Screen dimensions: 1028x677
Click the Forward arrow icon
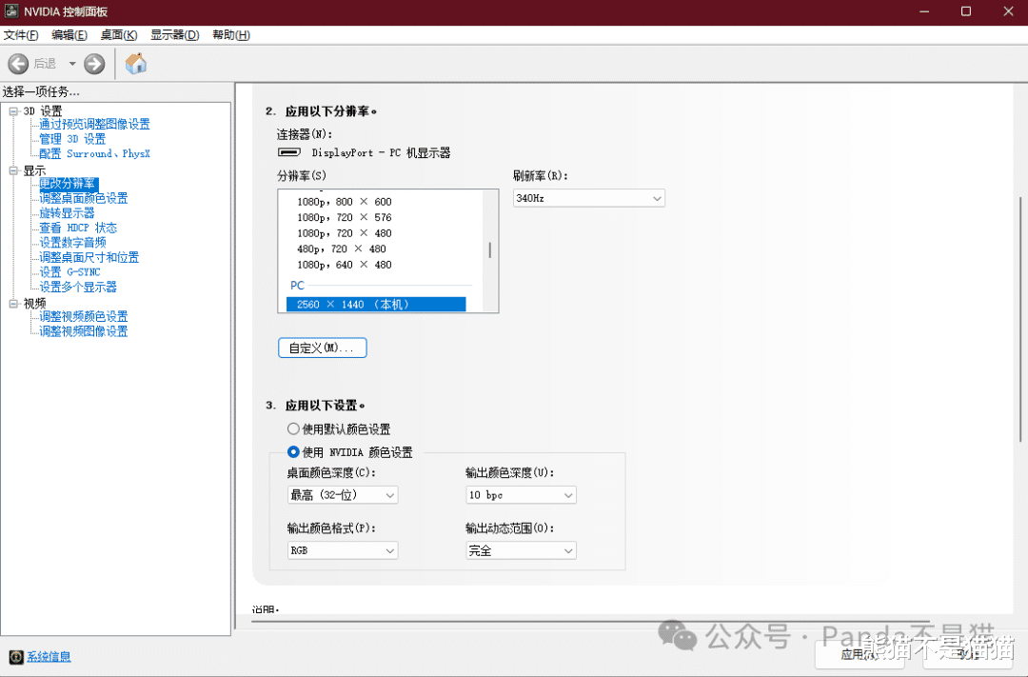pos(94,64)
